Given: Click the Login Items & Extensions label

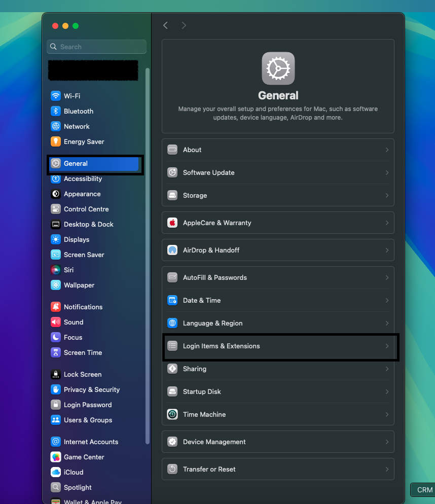Looking at the screenshot, I should tap(221, 346).
